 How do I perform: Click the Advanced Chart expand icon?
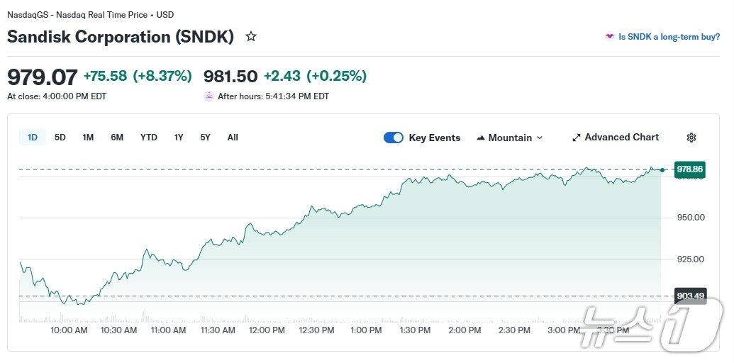(x=577, y=138)
